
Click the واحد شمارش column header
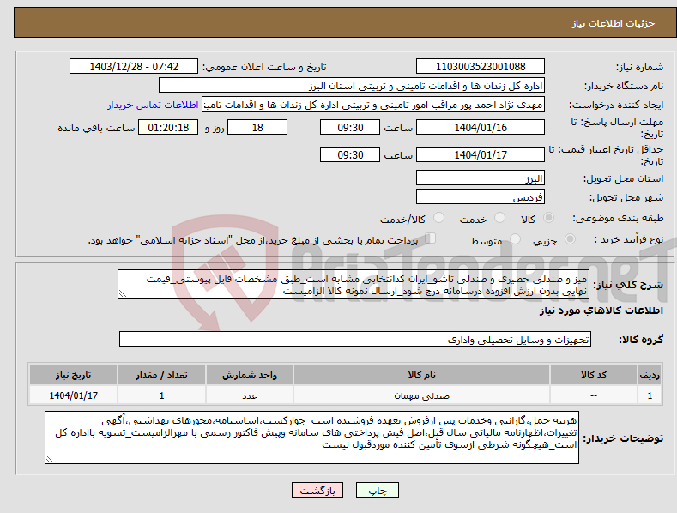pyautogui.click(x=250, y=375)
